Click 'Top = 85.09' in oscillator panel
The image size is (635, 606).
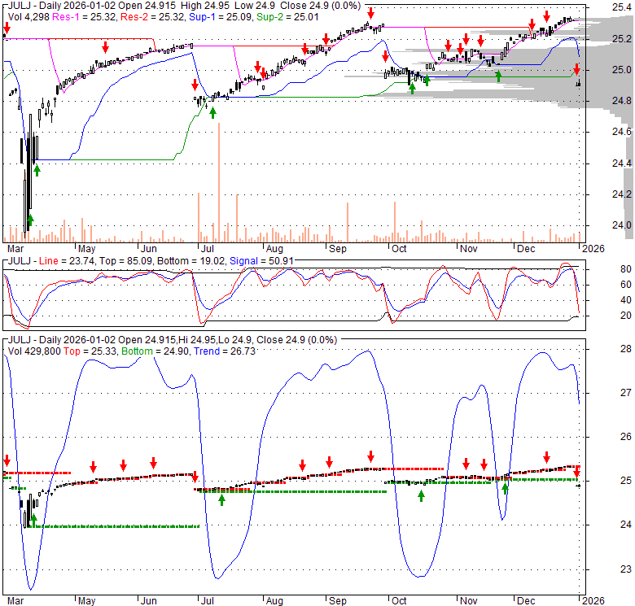[x=126, y=261]
